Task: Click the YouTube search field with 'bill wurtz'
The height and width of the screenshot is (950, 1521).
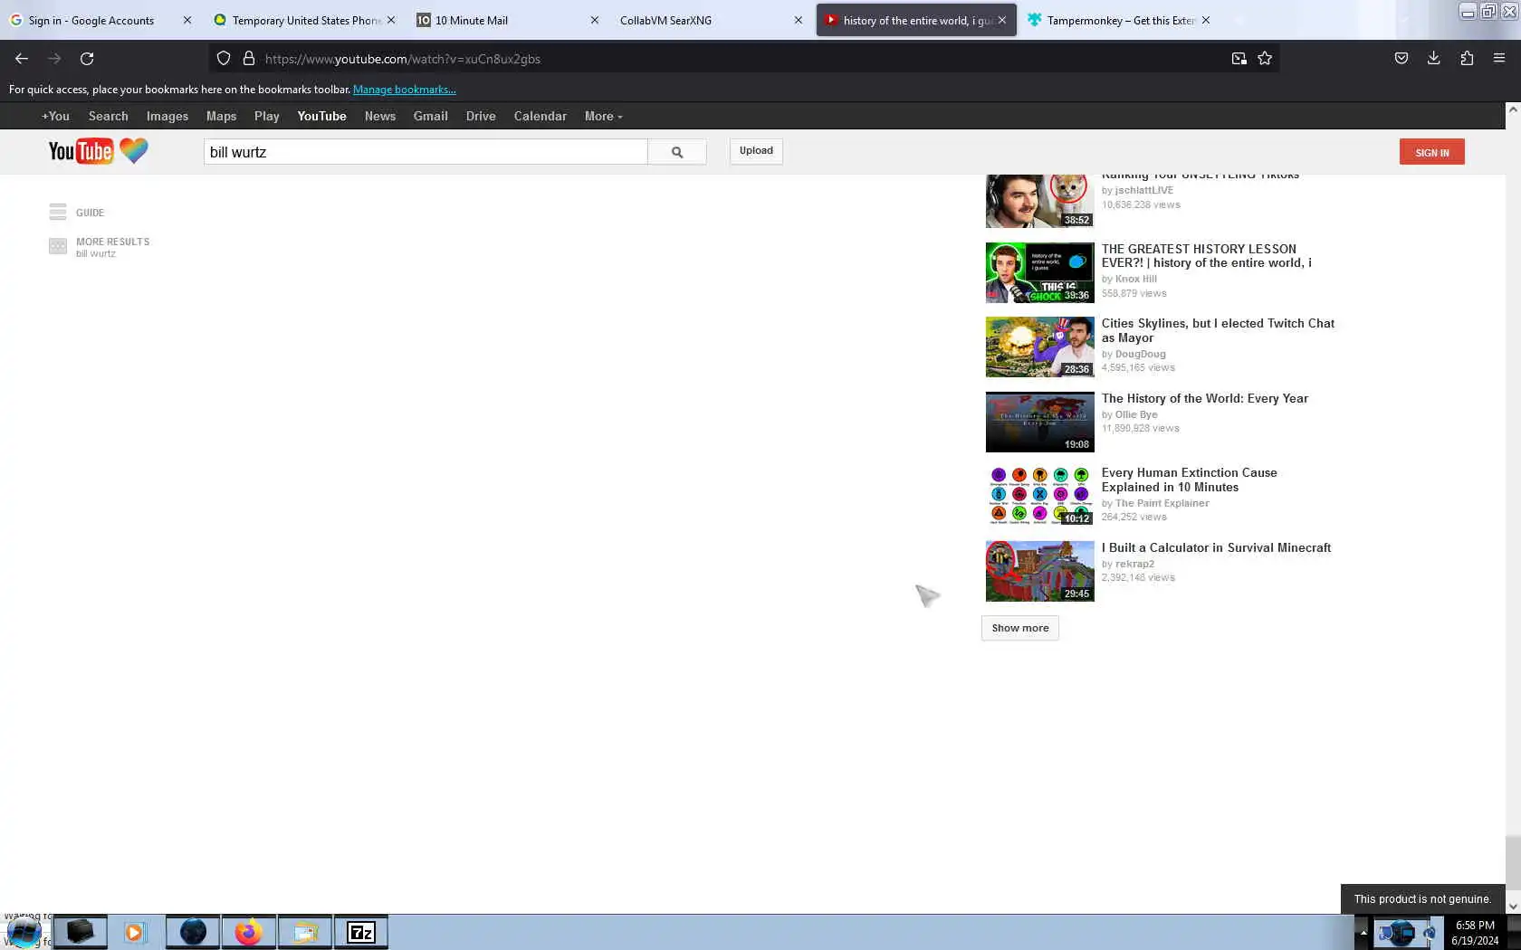Action: 426,152
